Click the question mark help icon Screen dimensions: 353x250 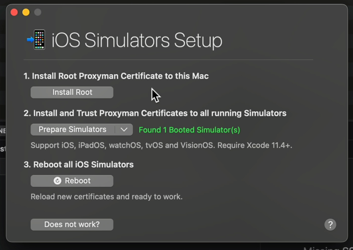click(330, 224)
